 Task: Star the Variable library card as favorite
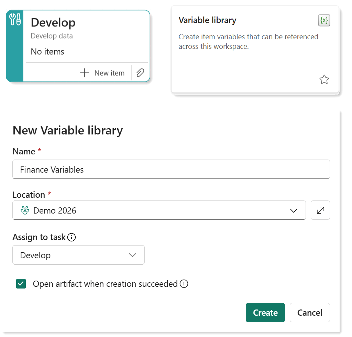tap(324, 79)
